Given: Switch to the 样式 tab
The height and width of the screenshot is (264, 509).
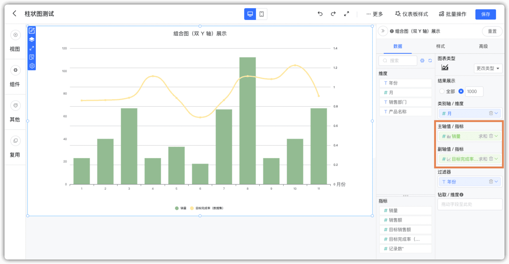Looking at the screenshot, I should pyautogui.click(x=440, y=46).
